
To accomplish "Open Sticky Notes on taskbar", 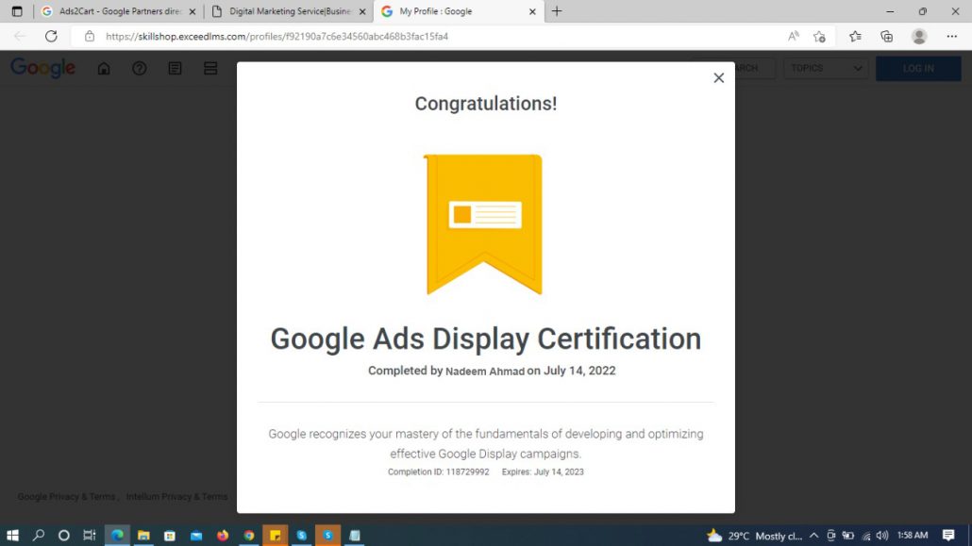I will [x=275, y=535].
